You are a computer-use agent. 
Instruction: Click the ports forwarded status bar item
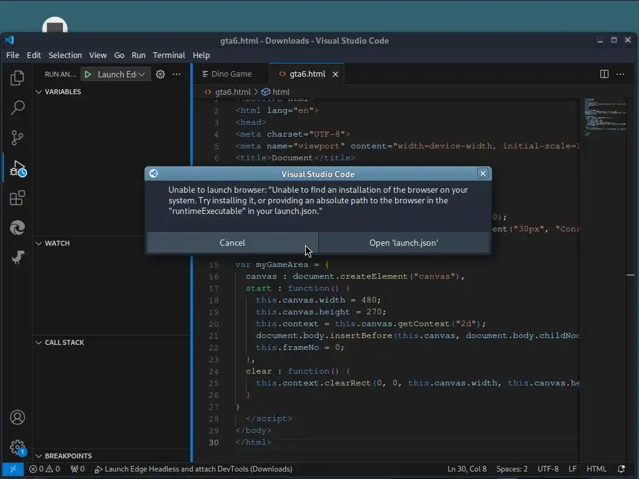click(77, 469)
